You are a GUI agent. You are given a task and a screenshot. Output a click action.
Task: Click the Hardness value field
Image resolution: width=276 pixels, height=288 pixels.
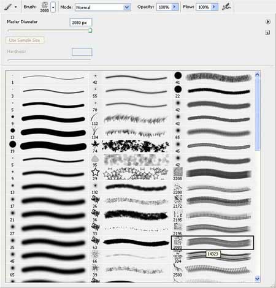(x=82, y=52)
